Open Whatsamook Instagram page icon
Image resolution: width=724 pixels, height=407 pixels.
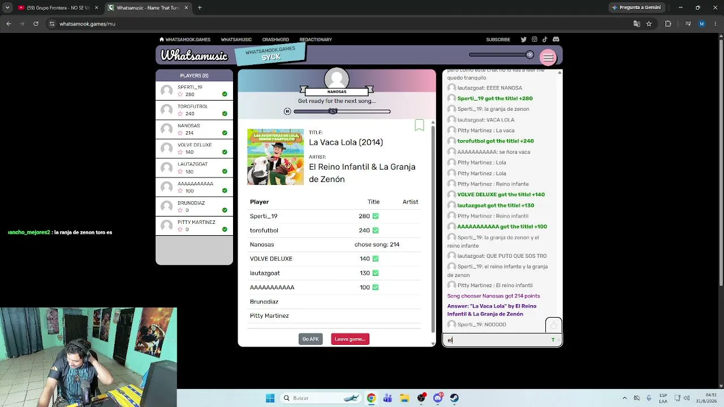coord(534,40)
